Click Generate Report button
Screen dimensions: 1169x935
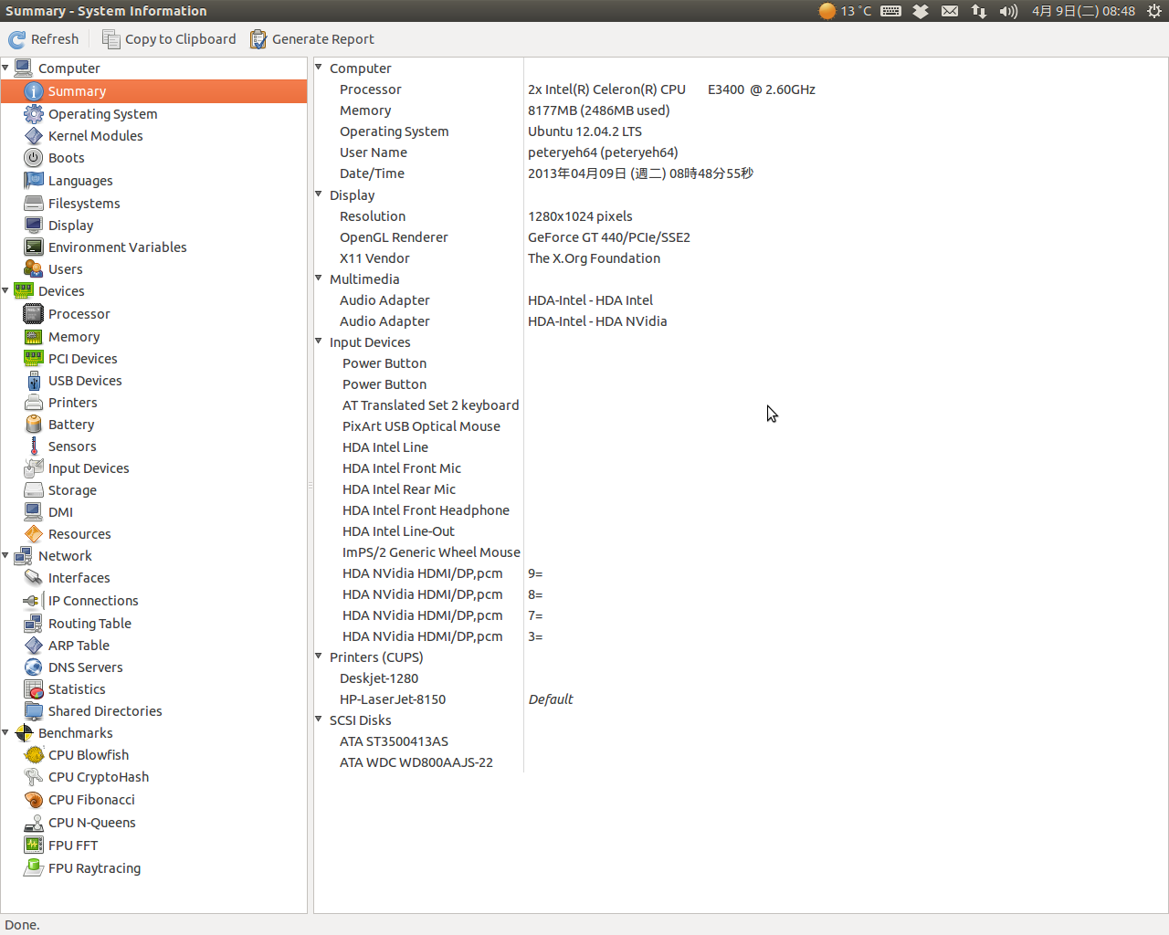[312, 39]
